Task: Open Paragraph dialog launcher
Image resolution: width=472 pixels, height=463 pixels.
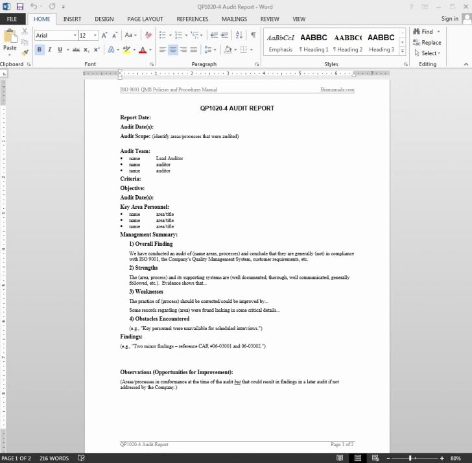Action: 257,64
